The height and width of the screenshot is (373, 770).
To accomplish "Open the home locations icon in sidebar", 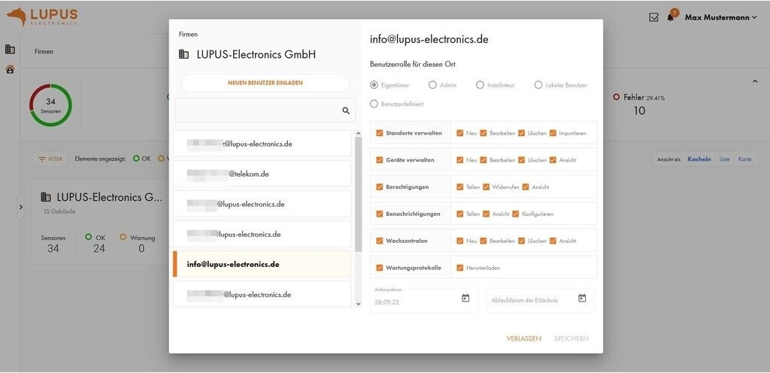I will (x=10, y=69).
